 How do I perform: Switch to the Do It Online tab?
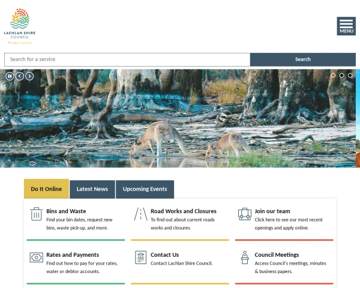click(x=46, y=189)
